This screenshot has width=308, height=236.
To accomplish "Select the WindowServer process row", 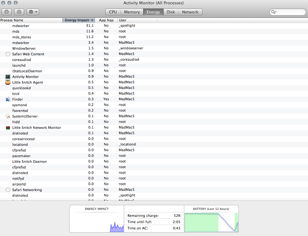I will 154,48.
